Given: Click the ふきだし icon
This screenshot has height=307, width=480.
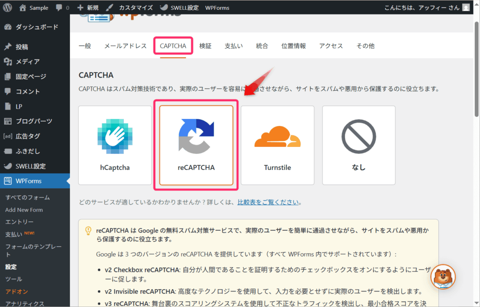Looking at the screenshot, I should tap(8, 151).
